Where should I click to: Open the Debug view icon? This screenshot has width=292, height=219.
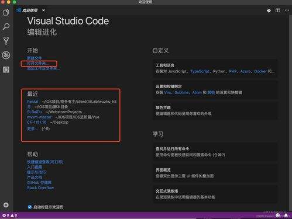click(x=6, y=55)
